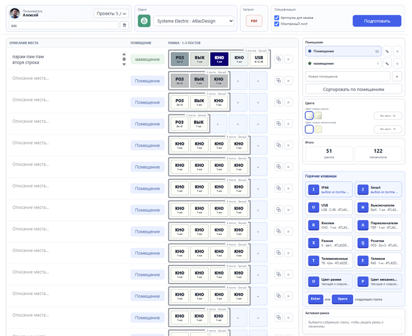Open the green 'мамещение' room tag in first row
The height and width of the screenshot is (336, 412).
point(147,59)
